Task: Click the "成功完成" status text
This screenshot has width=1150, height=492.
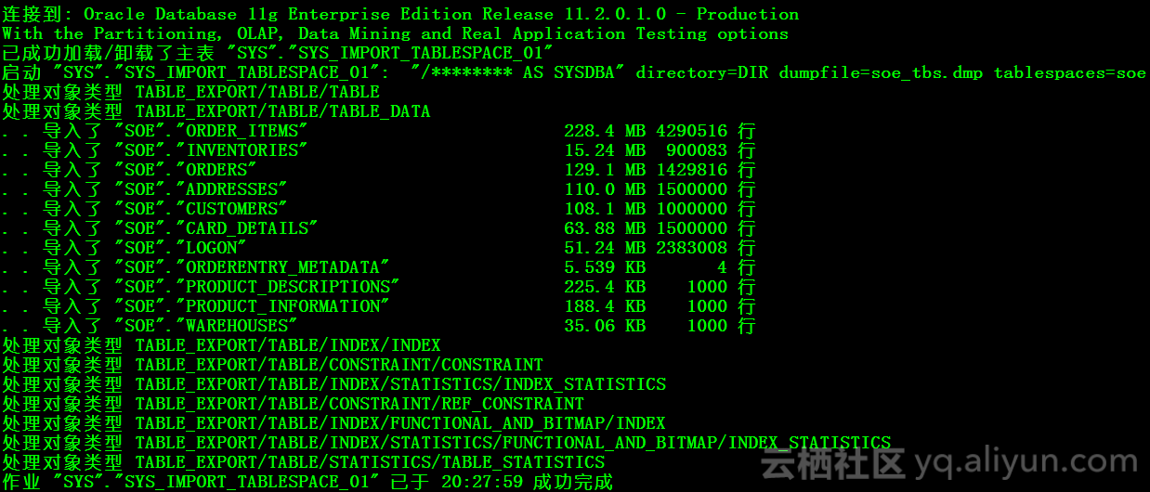Action: pos(573,482)
